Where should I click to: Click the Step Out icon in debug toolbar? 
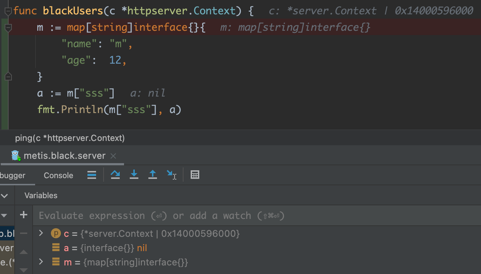pyautogui.click(x=152, y=175)
